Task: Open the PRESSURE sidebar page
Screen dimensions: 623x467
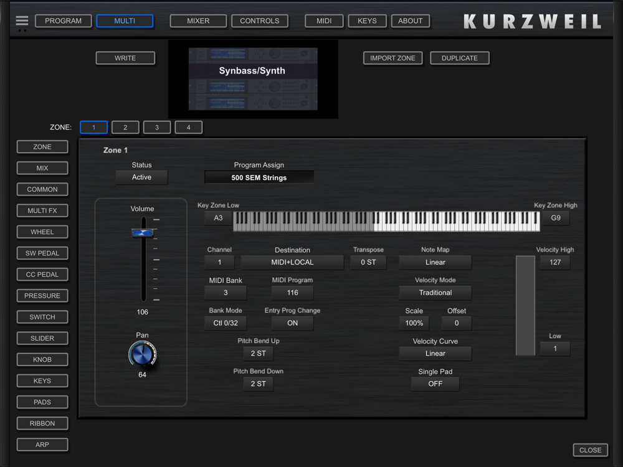Action: point(42,295)
